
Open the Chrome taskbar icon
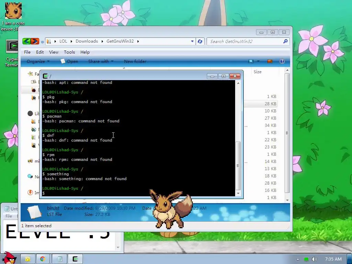(x=43, y=259)
